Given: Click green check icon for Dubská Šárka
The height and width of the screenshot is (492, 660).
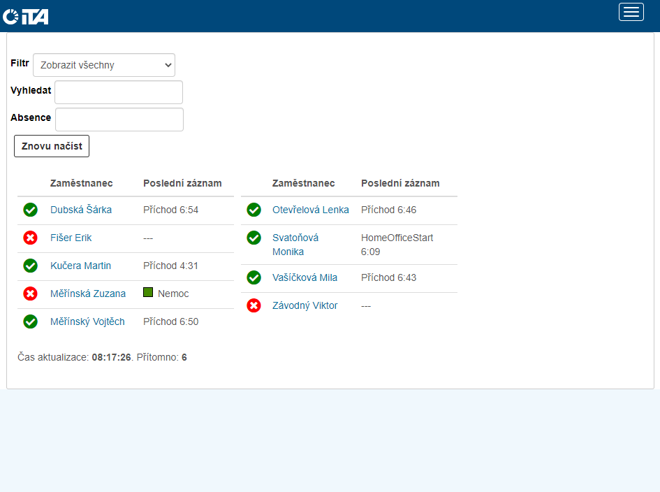Looking at the screenshot, I should tap(30, 210).
